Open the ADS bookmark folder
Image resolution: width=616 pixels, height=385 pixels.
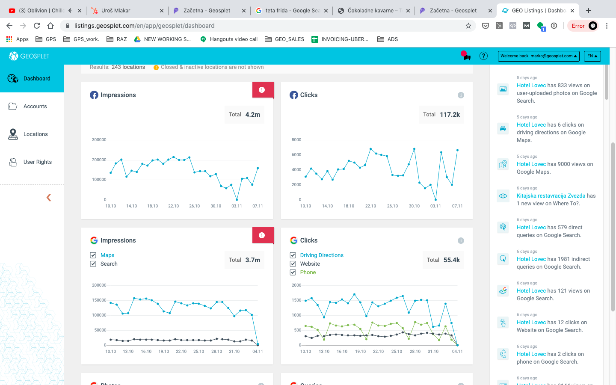point(388,39)
